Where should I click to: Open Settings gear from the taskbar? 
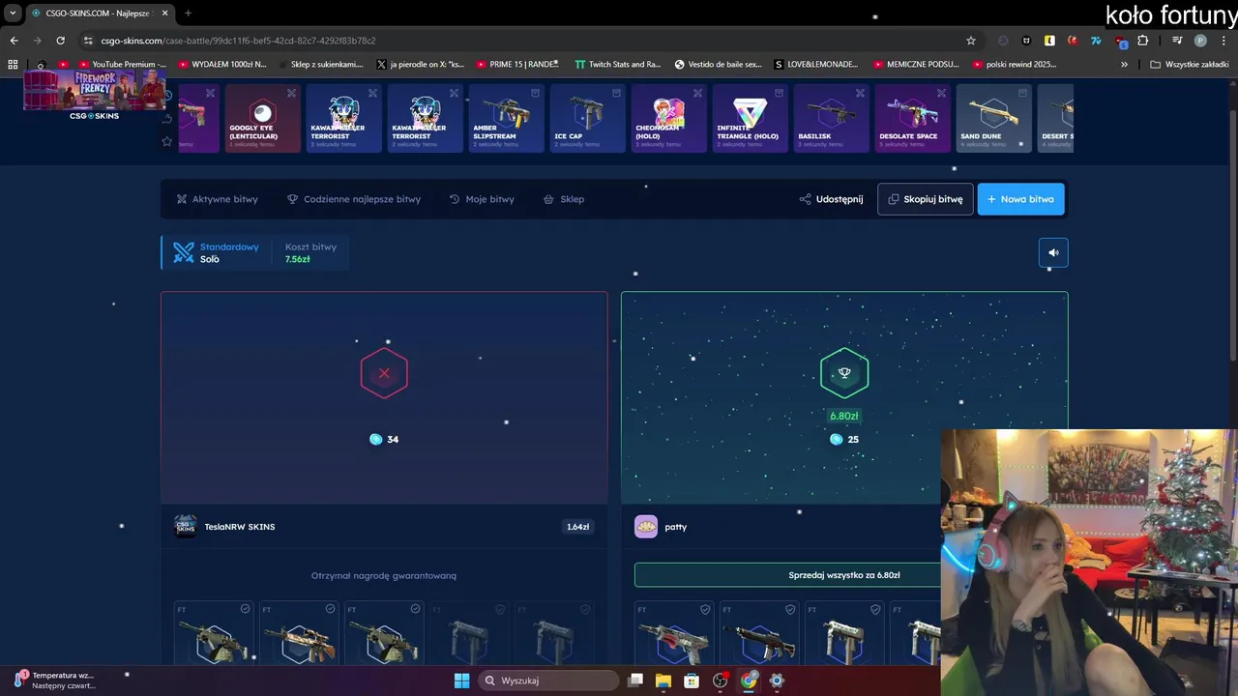777,681
